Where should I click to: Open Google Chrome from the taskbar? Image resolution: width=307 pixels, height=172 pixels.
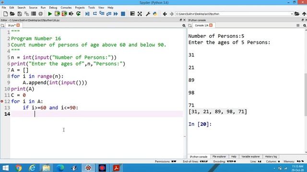(19, 168)
